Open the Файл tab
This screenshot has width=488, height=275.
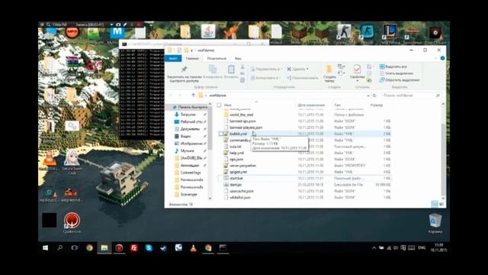point(173,58)
